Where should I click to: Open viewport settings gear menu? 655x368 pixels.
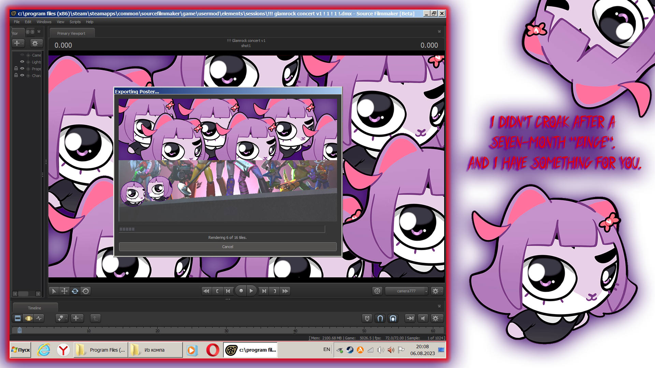click(x=437, y=291)
